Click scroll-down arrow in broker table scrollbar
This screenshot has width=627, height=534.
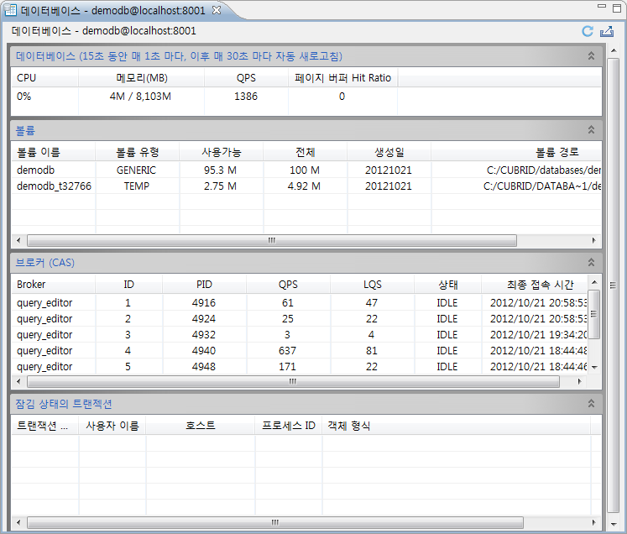pos(594,367)
